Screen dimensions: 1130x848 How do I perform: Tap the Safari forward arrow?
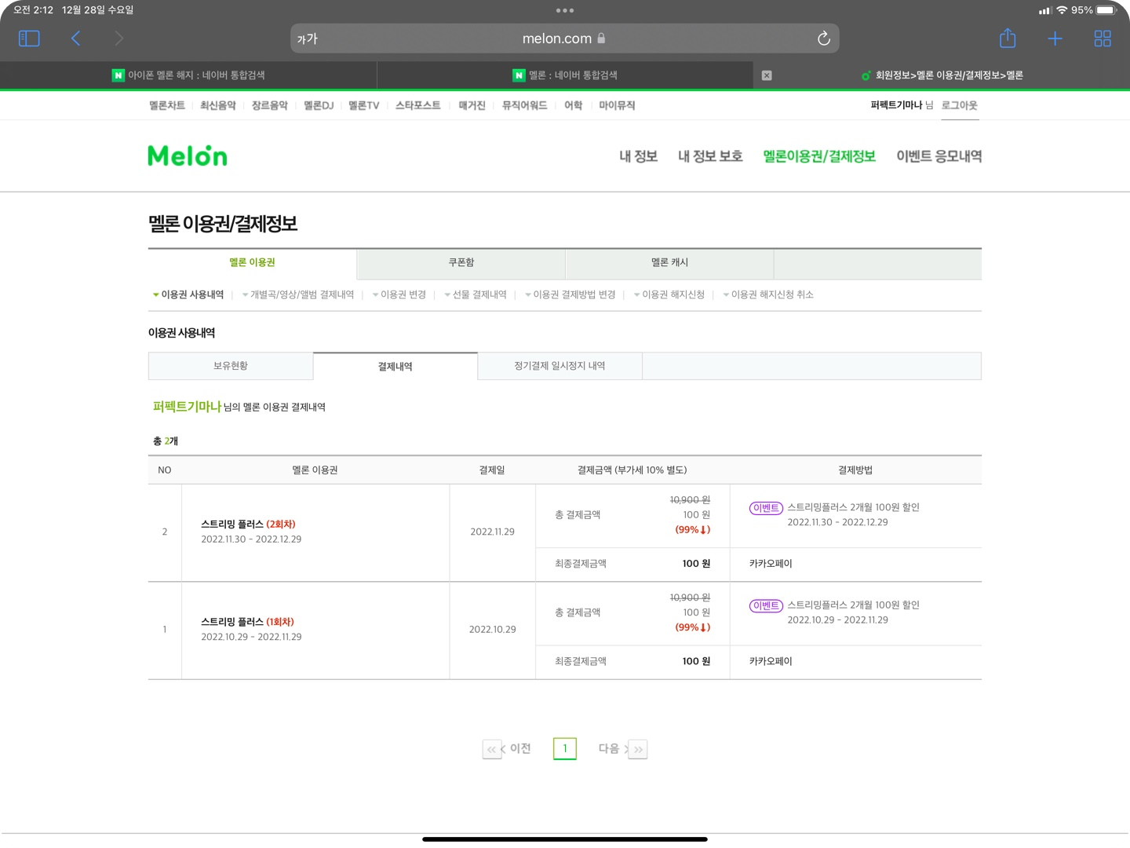118,38
